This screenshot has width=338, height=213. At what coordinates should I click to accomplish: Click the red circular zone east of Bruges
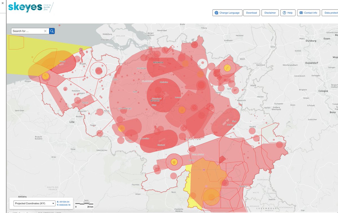pyautogui.click(x=99, y=71)
